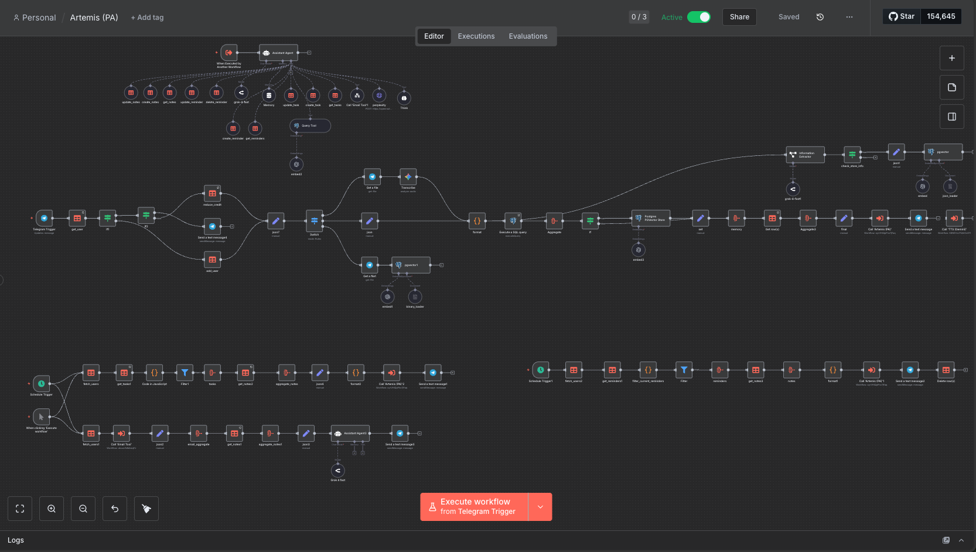
Task: Add a new node with plus button
Action: point(951,58)
